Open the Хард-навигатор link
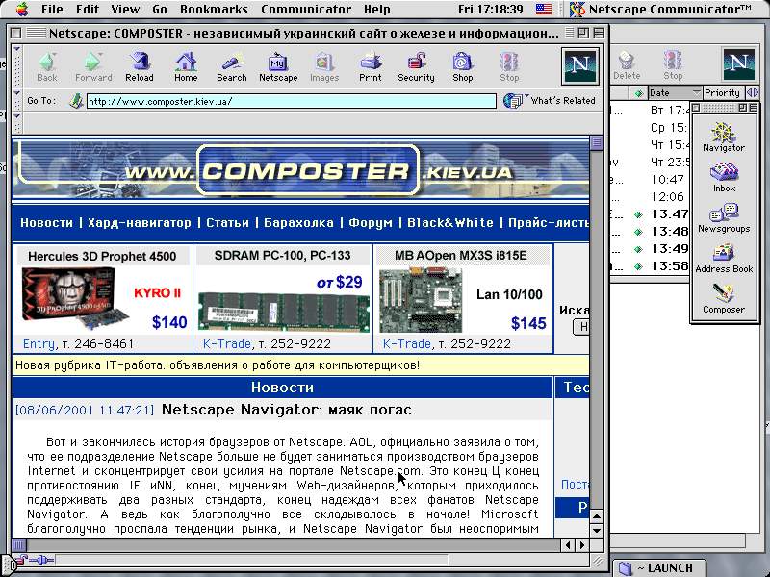This screenshot has height=577, width=770. 139,223
